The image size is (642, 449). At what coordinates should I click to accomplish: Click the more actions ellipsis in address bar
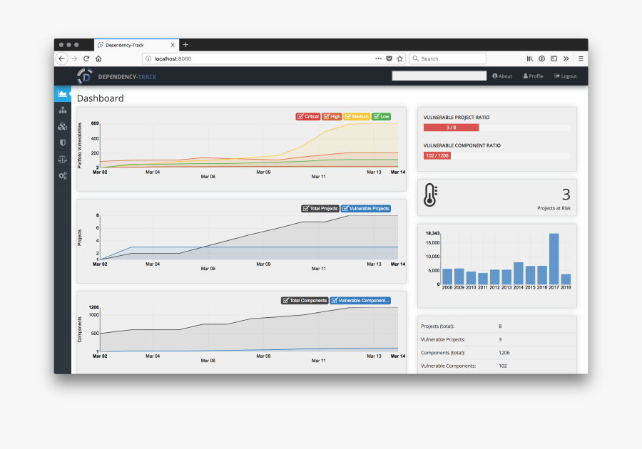[377, 58]
